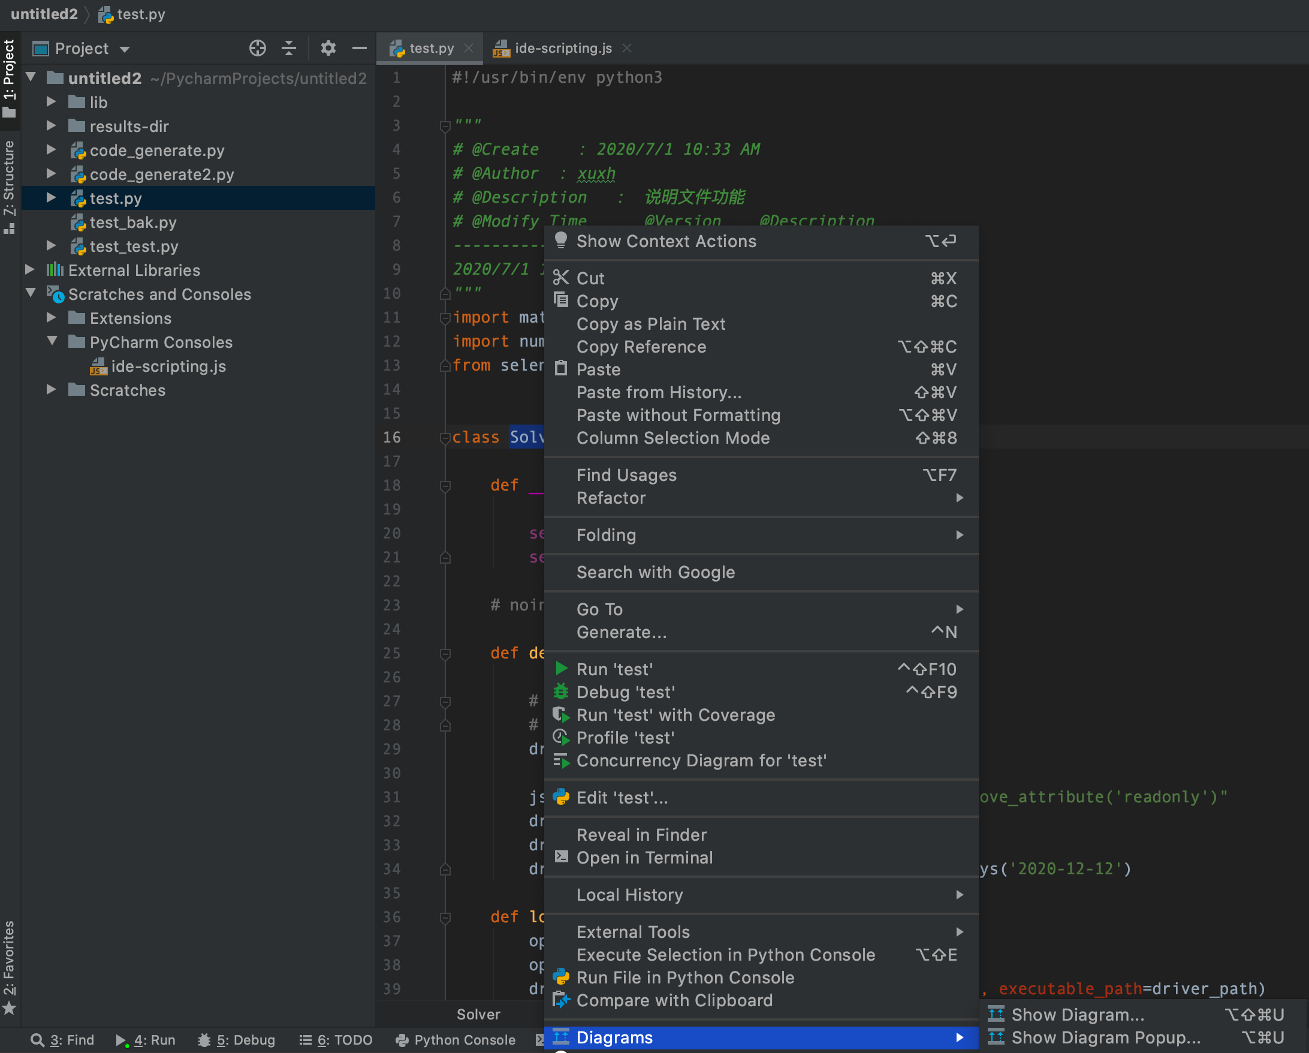
Task: Close the test.py editor tab
Action: click(x=469, y=48)
